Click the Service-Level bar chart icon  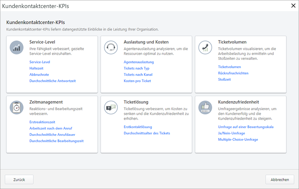(x=17, y=47)
